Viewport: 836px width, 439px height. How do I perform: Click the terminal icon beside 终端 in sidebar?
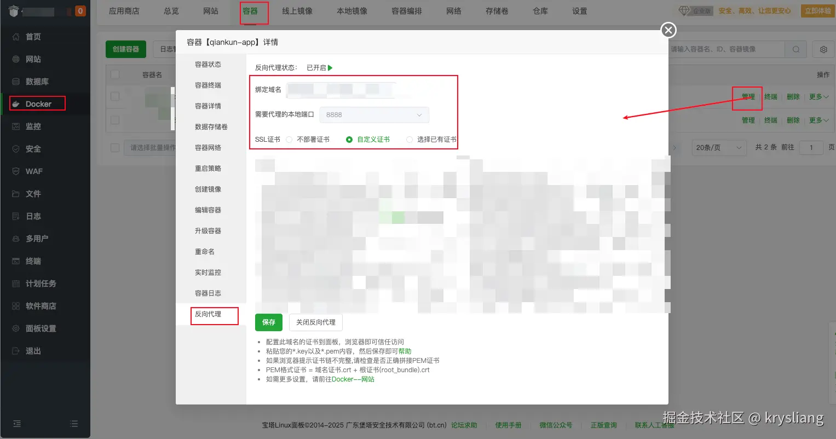(x=16, y=261)
